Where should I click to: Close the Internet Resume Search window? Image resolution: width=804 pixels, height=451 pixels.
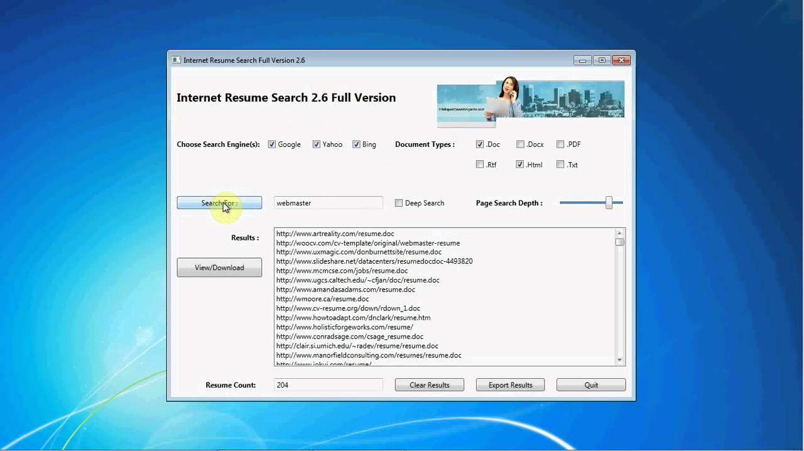[621, 60]
